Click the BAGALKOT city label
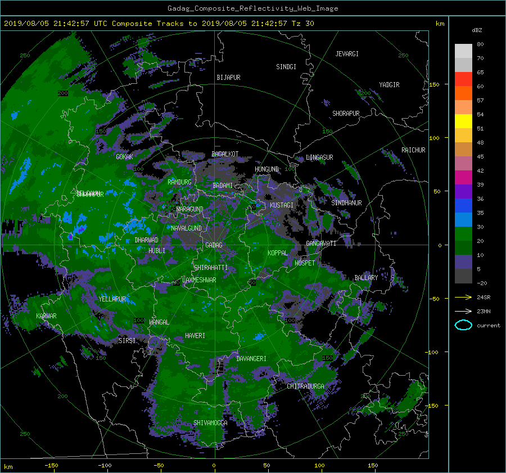 [x=225, y=154]
